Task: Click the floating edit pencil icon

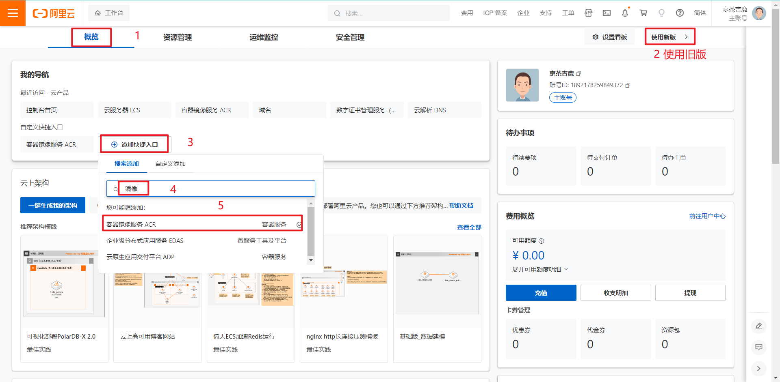Action: 758,326
